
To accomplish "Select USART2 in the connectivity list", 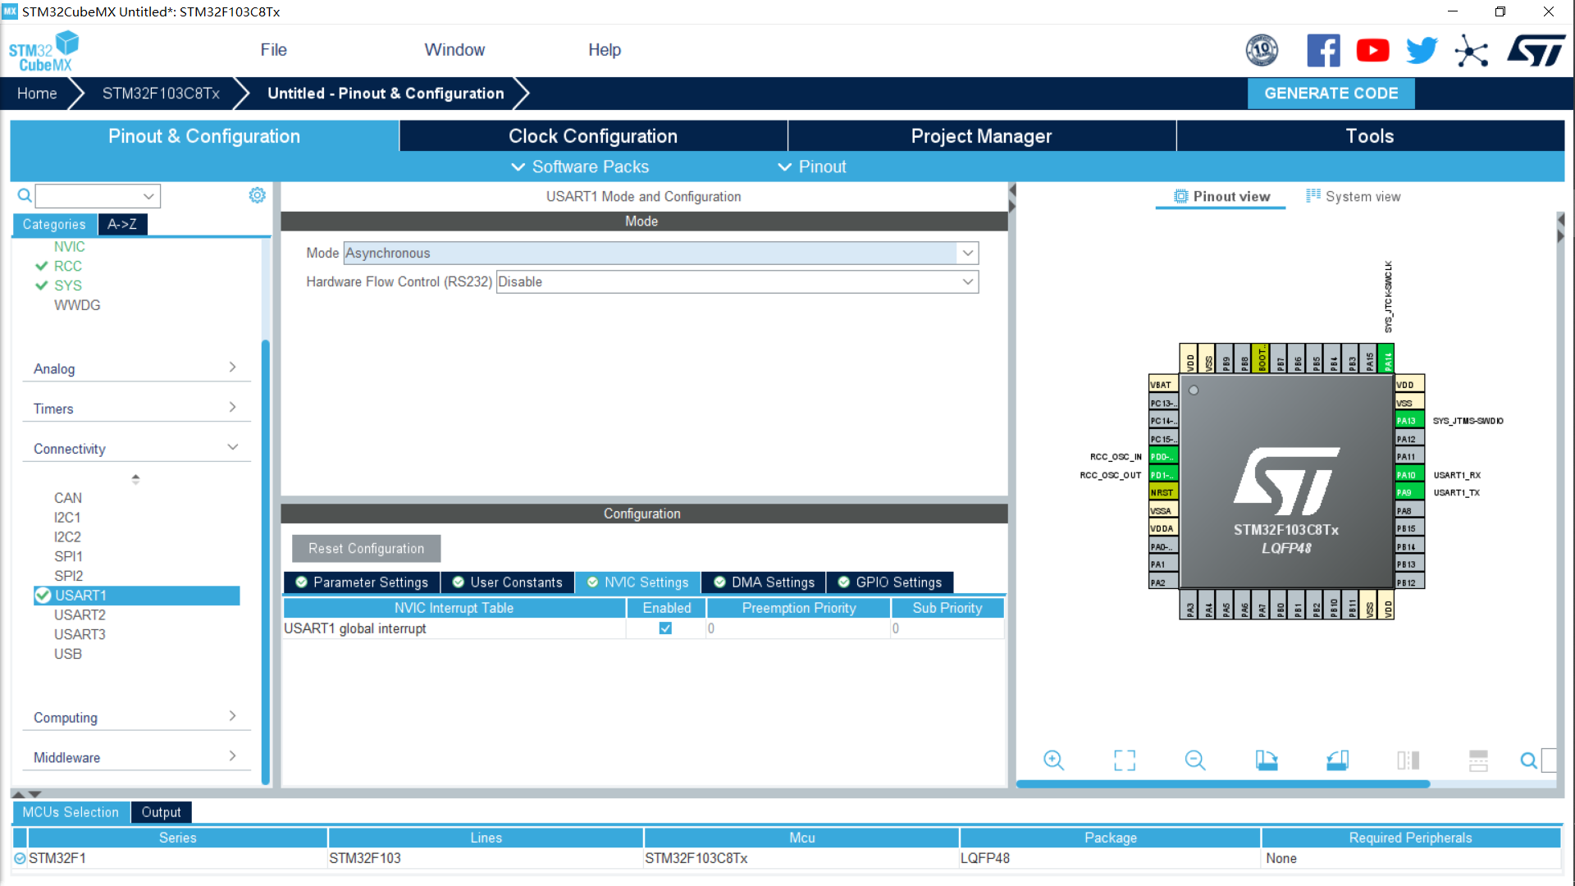I will click(80, 614).
